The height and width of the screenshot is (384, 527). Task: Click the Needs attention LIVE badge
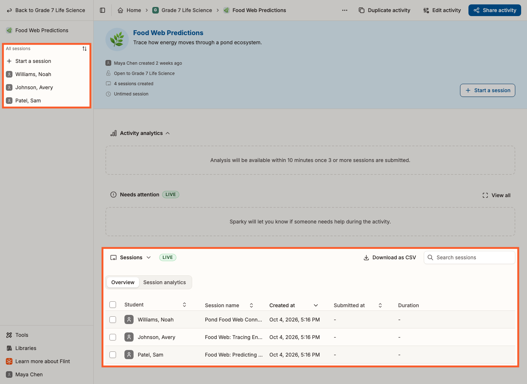click(171, 195)
